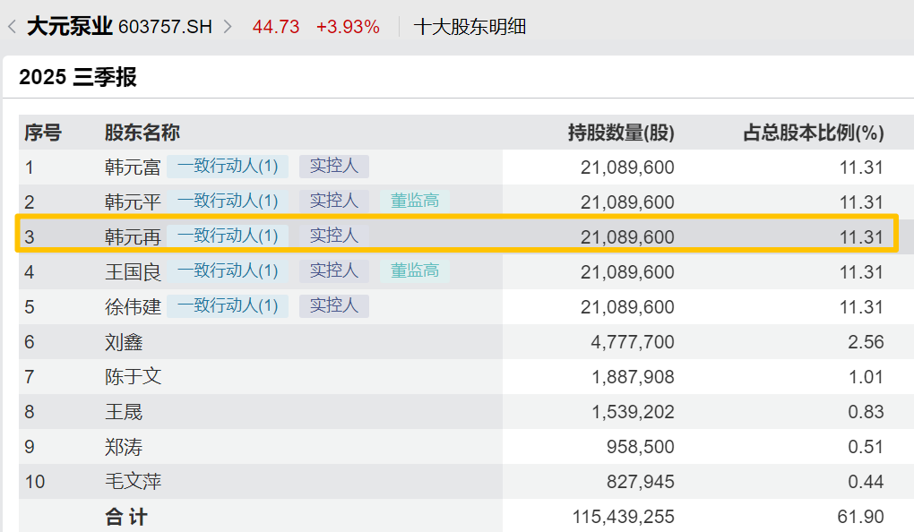The image size is (914, 532).
Task: Click the change percentage +3.93%
Action: (348, 27)
